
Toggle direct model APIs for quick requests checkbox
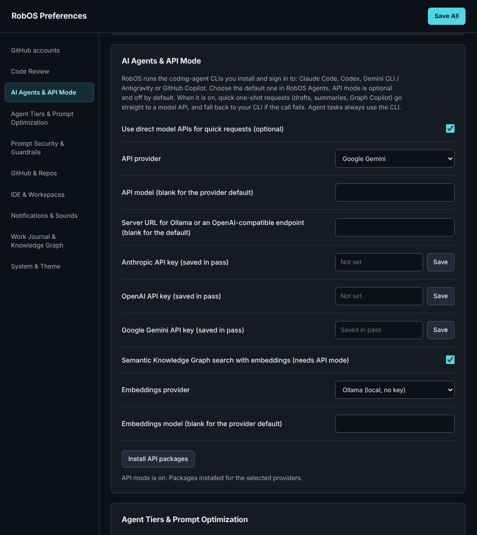pyautogui.click(x=450, y=128)
